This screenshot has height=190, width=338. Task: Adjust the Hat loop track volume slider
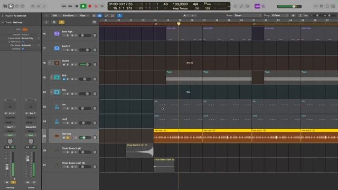[85, 137]
